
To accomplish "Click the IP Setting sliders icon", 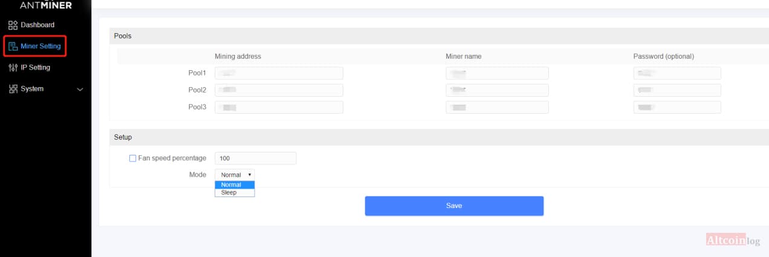I will point(13,68).
